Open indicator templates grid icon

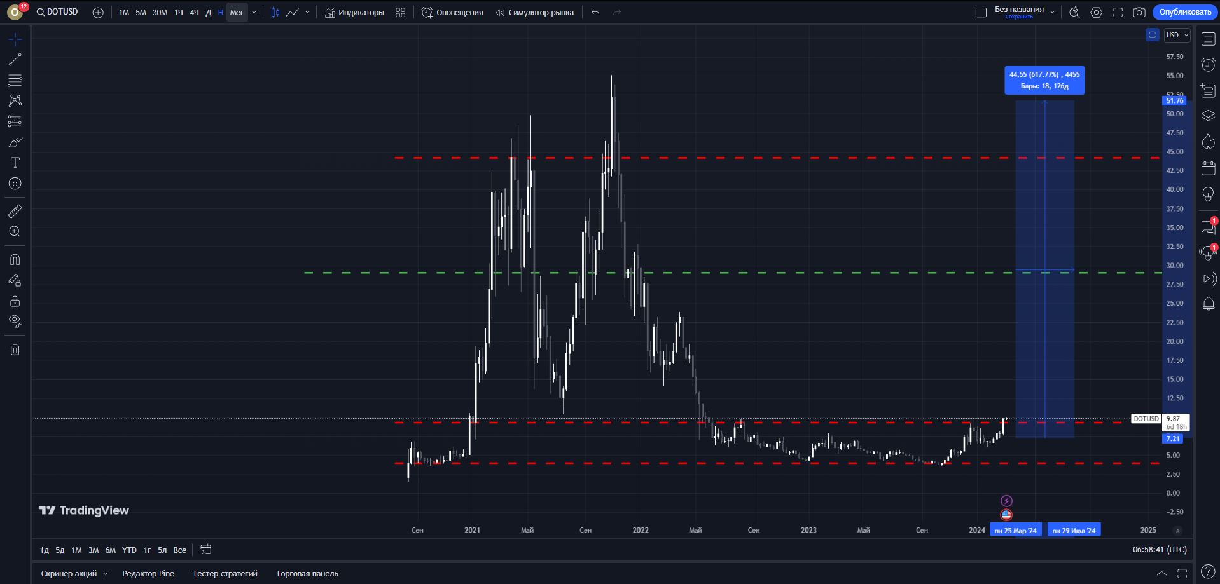point(400,12)
